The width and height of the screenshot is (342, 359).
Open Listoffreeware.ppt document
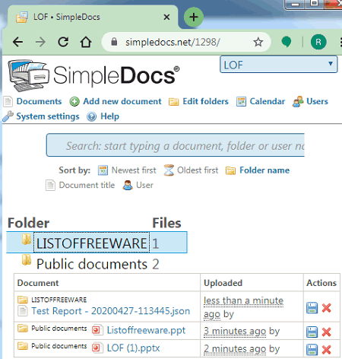tap(146, 330)
